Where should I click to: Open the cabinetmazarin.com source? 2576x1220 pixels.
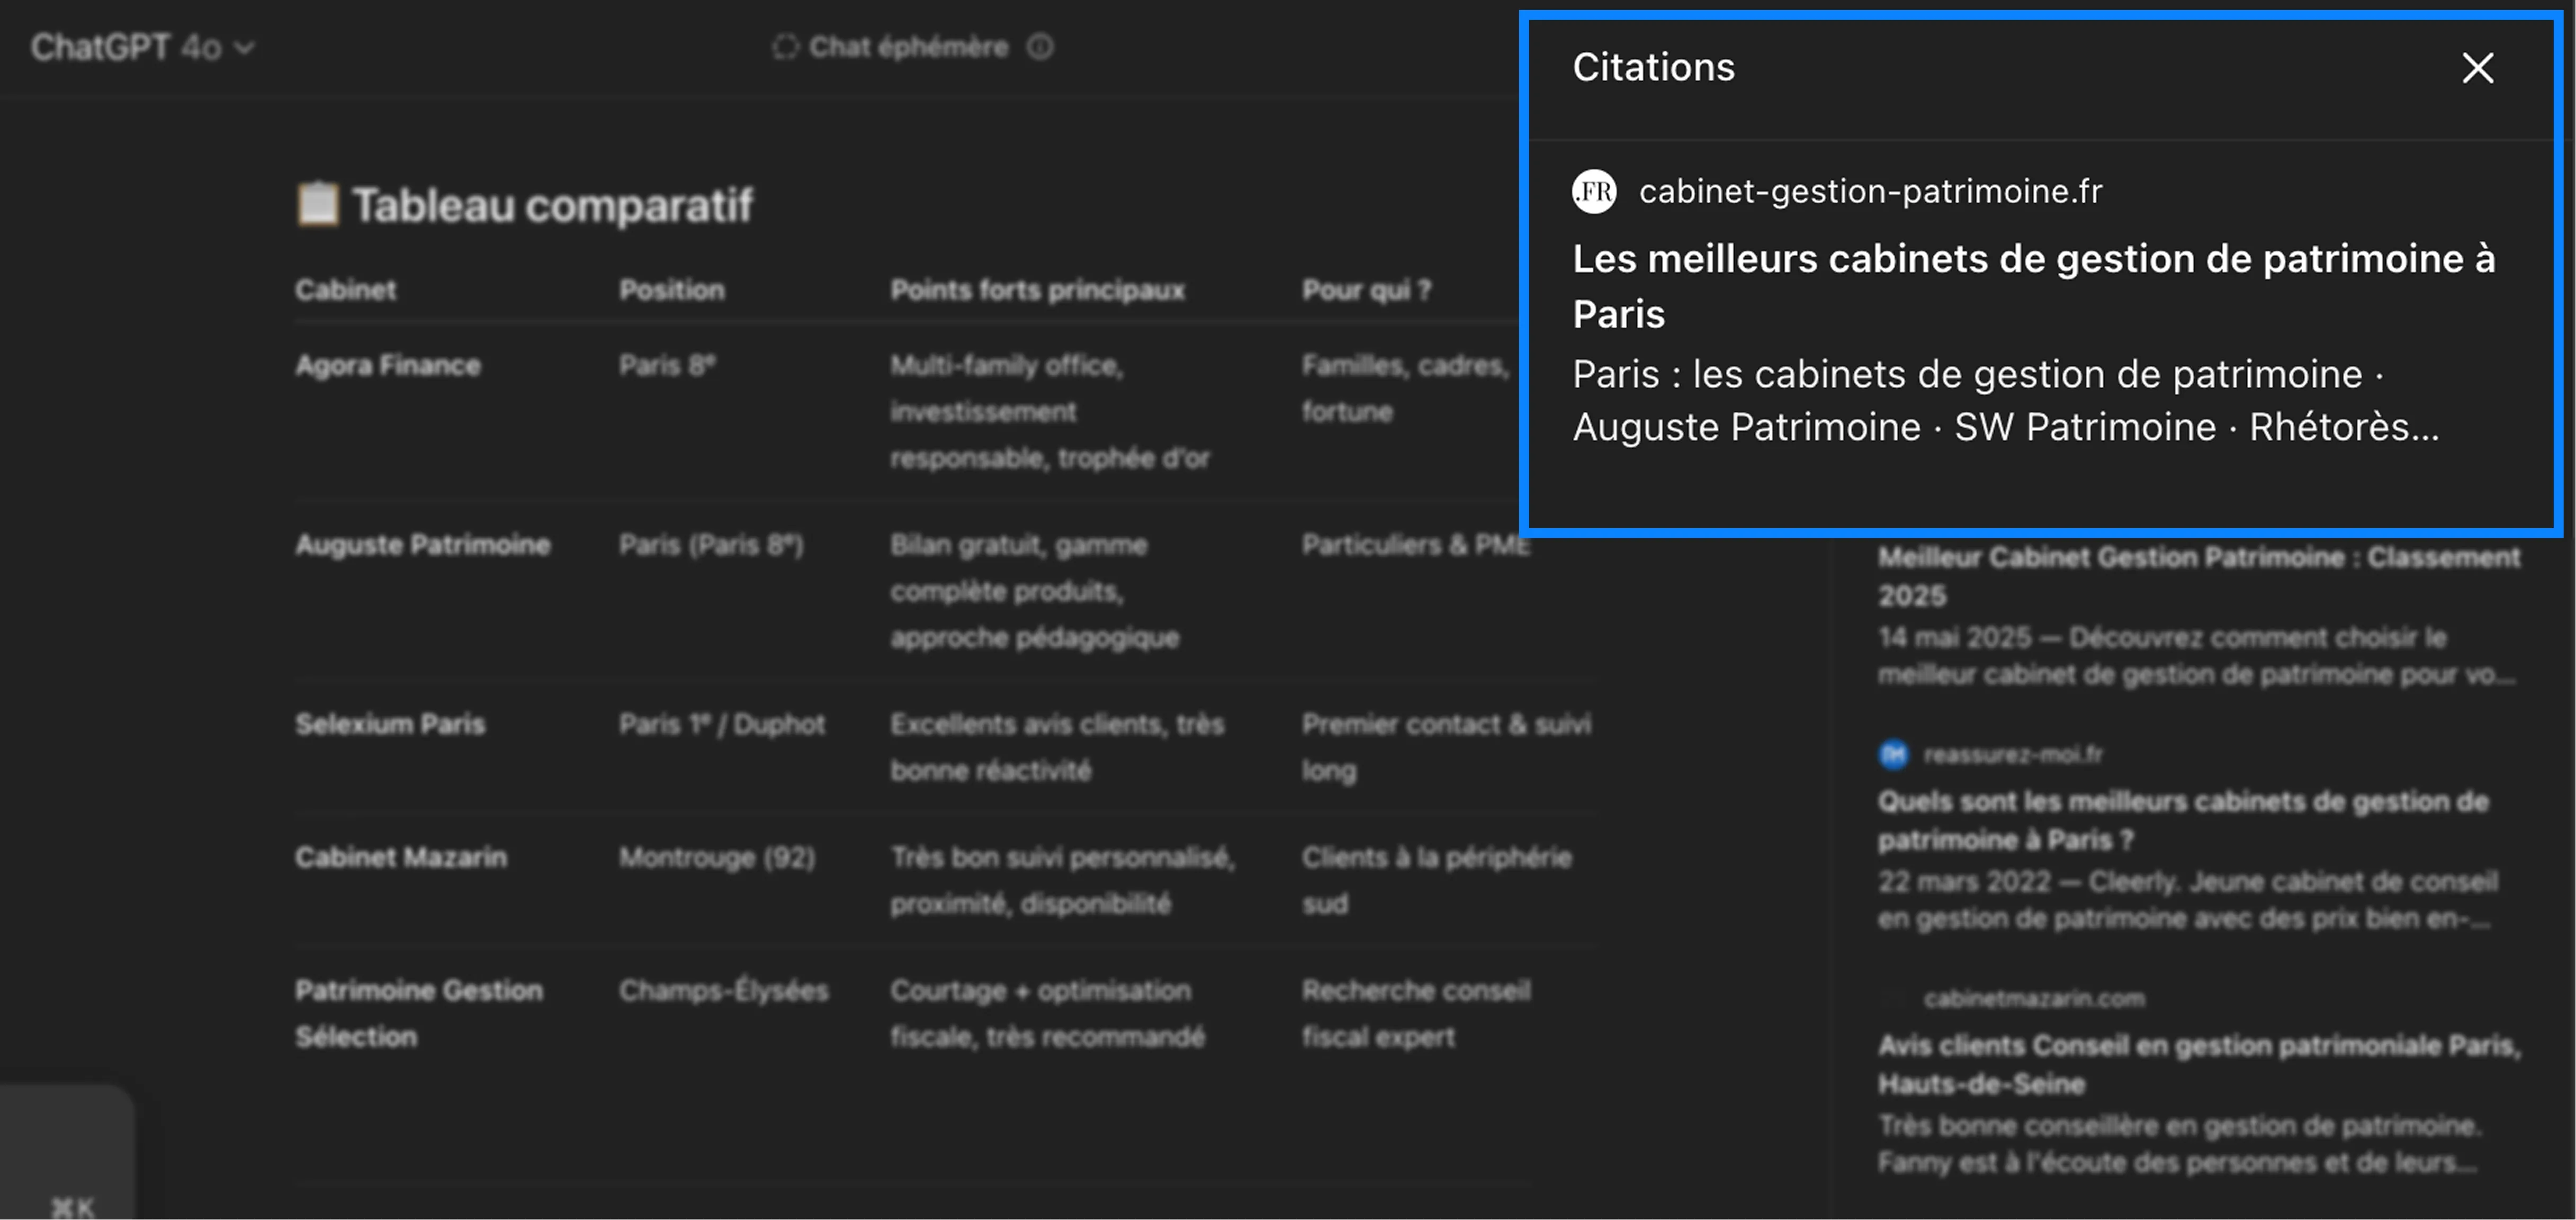tap(2034, 998)
